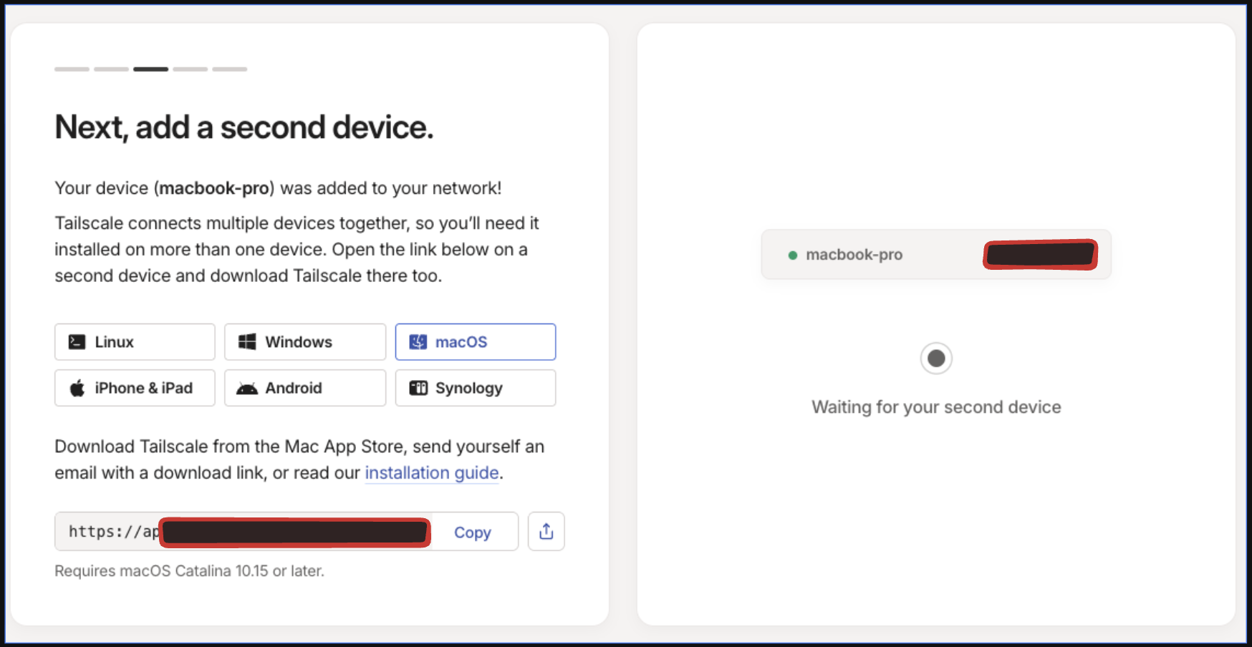Skip to the fourth progress step segment
The image size is (1252, 647).
190,69
